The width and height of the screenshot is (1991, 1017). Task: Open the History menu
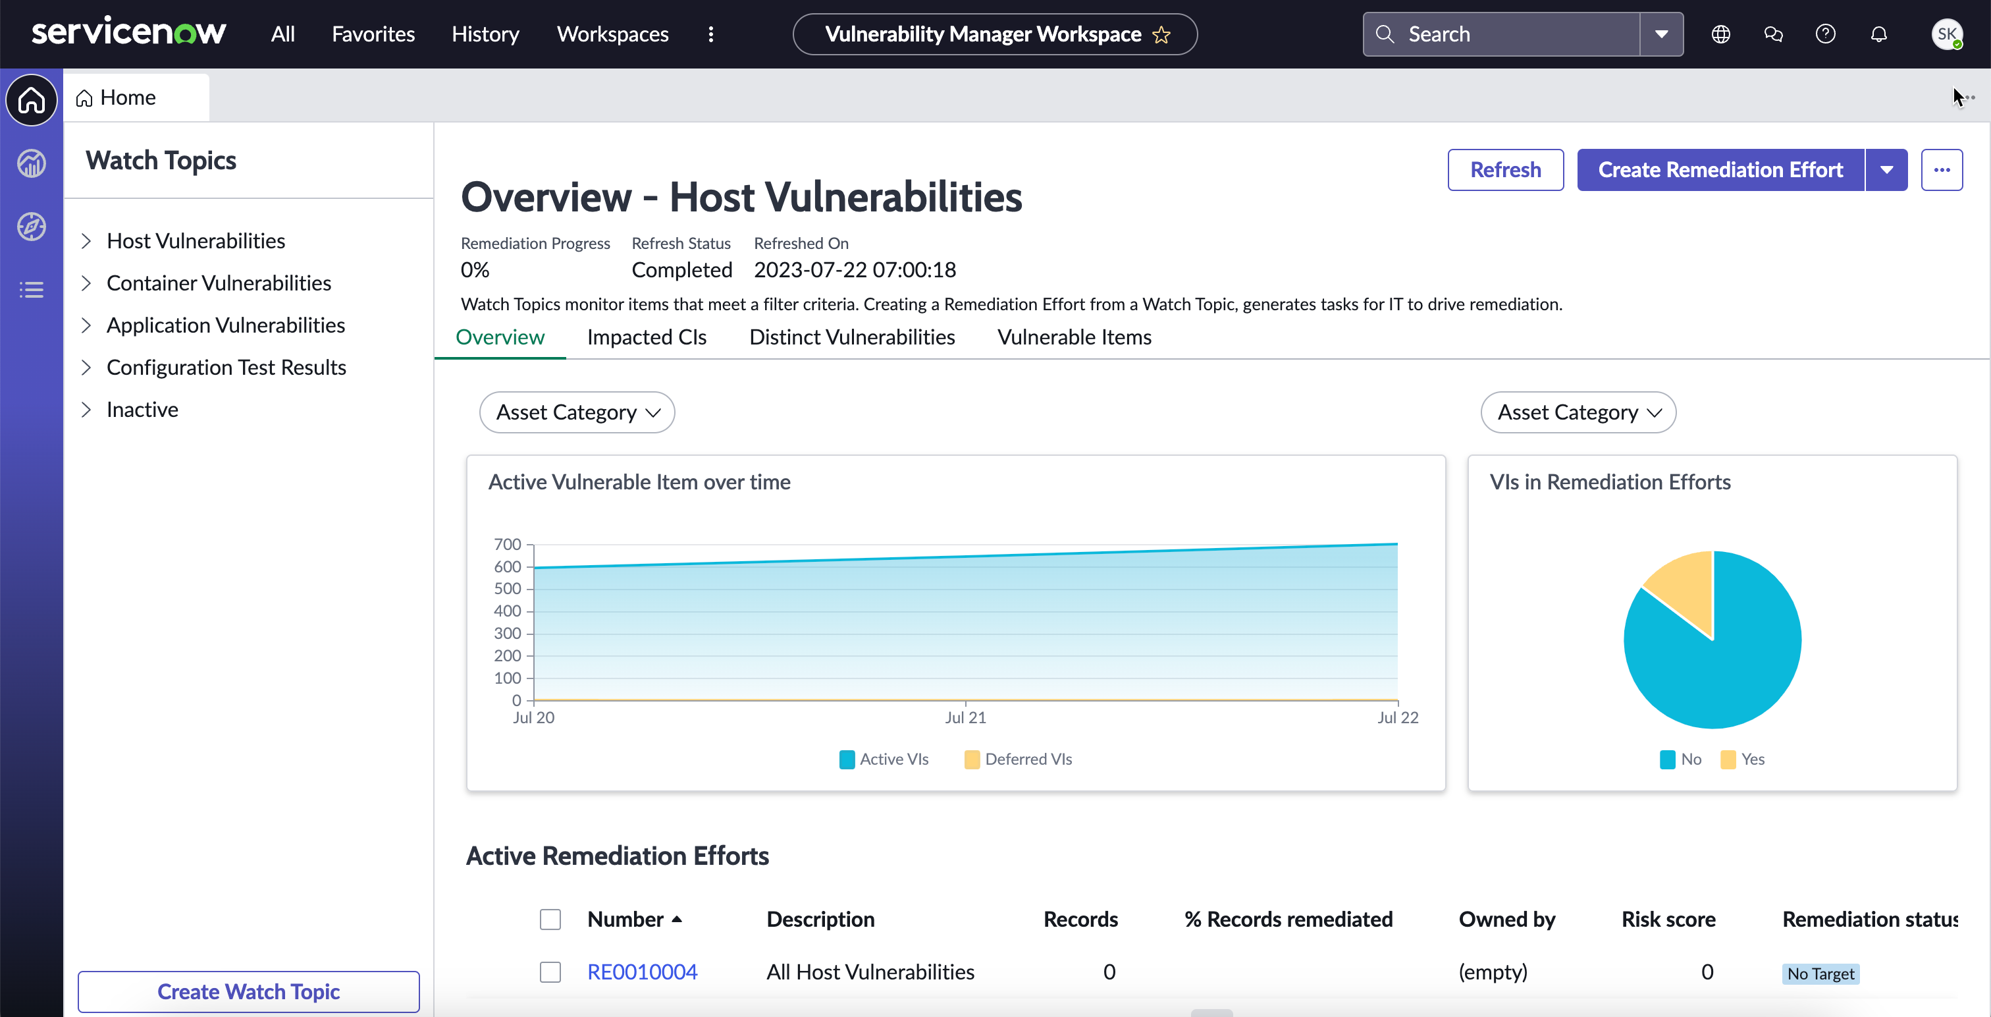[485, 34]
